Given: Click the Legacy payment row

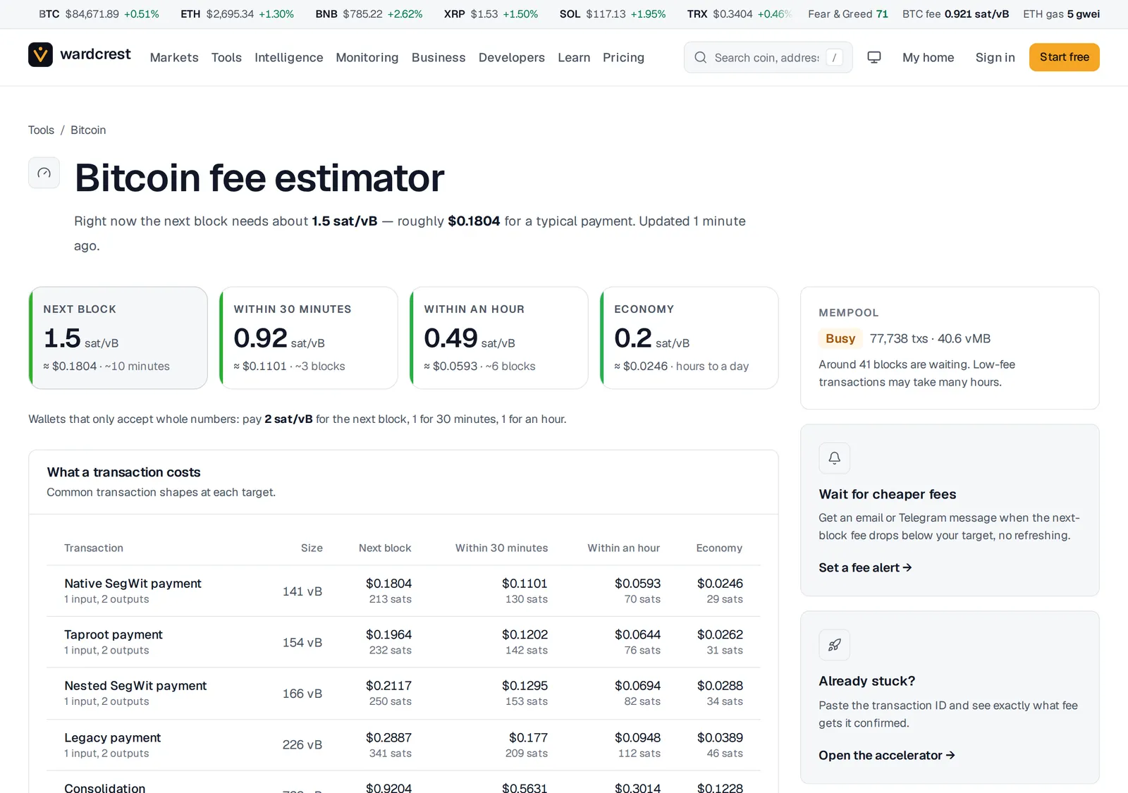Looking at the screenshot, I should point(403,745).
